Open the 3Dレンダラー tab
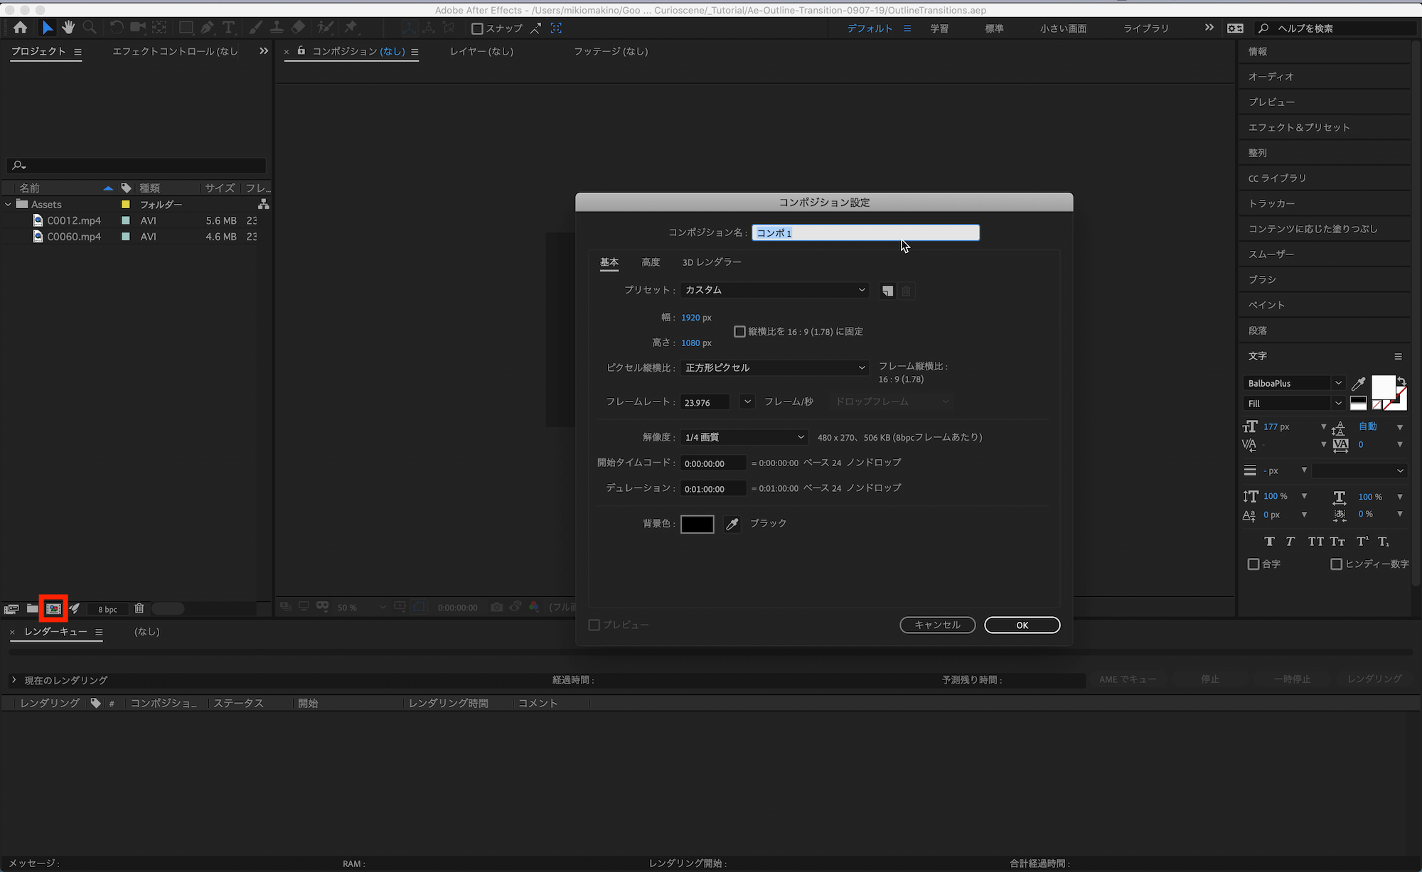Screen dimensions: 1422x872 coord(711,262)
